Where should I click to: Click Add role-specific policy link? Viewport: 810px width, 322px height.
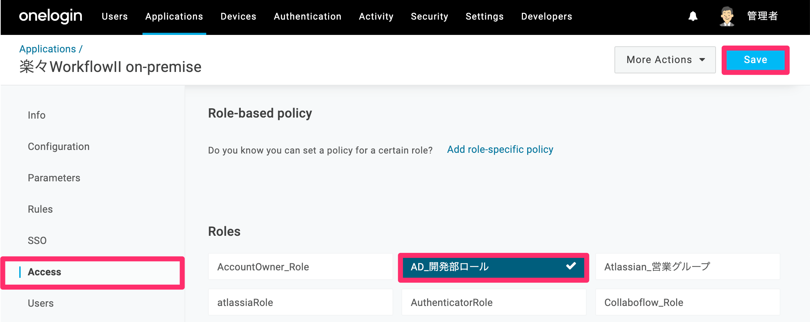point(500,150)
